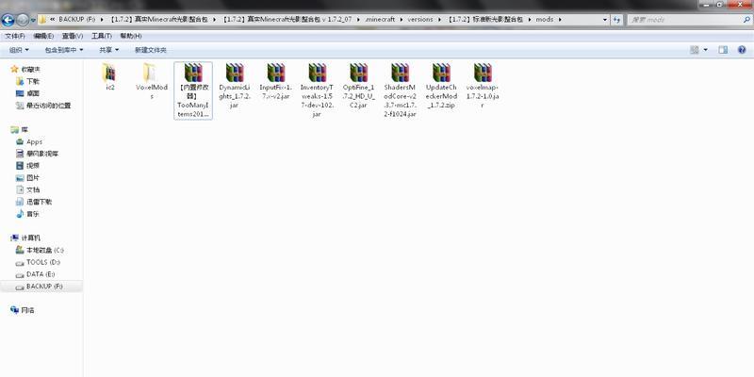The image size is (754, 377).
Task: Click BACKUP (F:) in the address breadcrumb
Action: (x=77, y=20)
